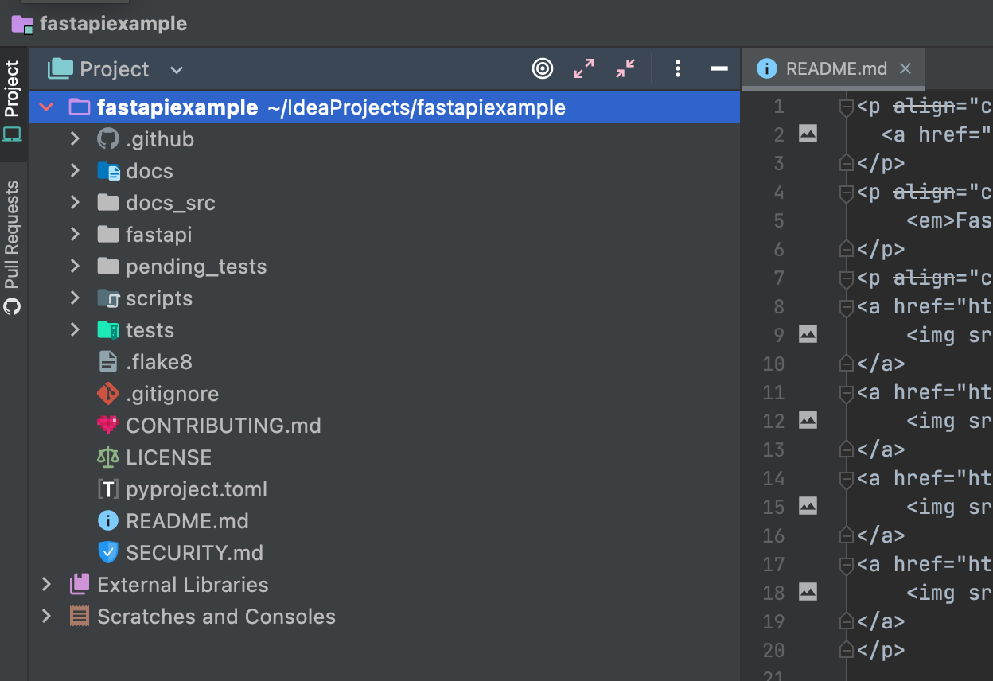The image size is (993, 681).
Task: Click the fastapi folder icon
Action: pyautogui.click(x=108, y=235)
